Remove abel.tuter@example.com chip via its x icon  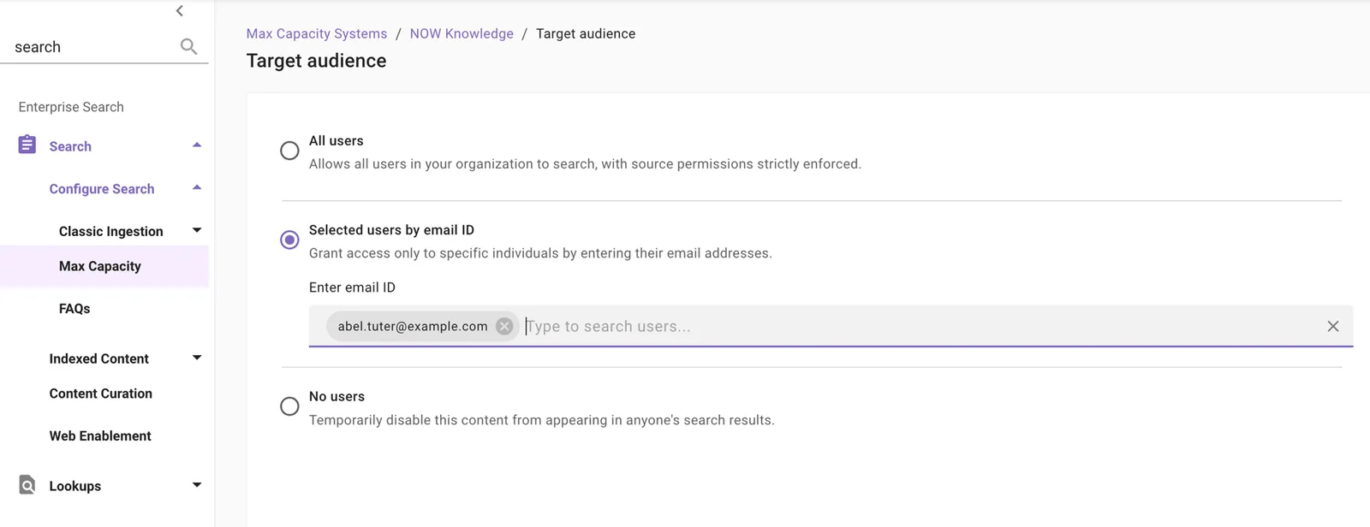tap(504, 326)
